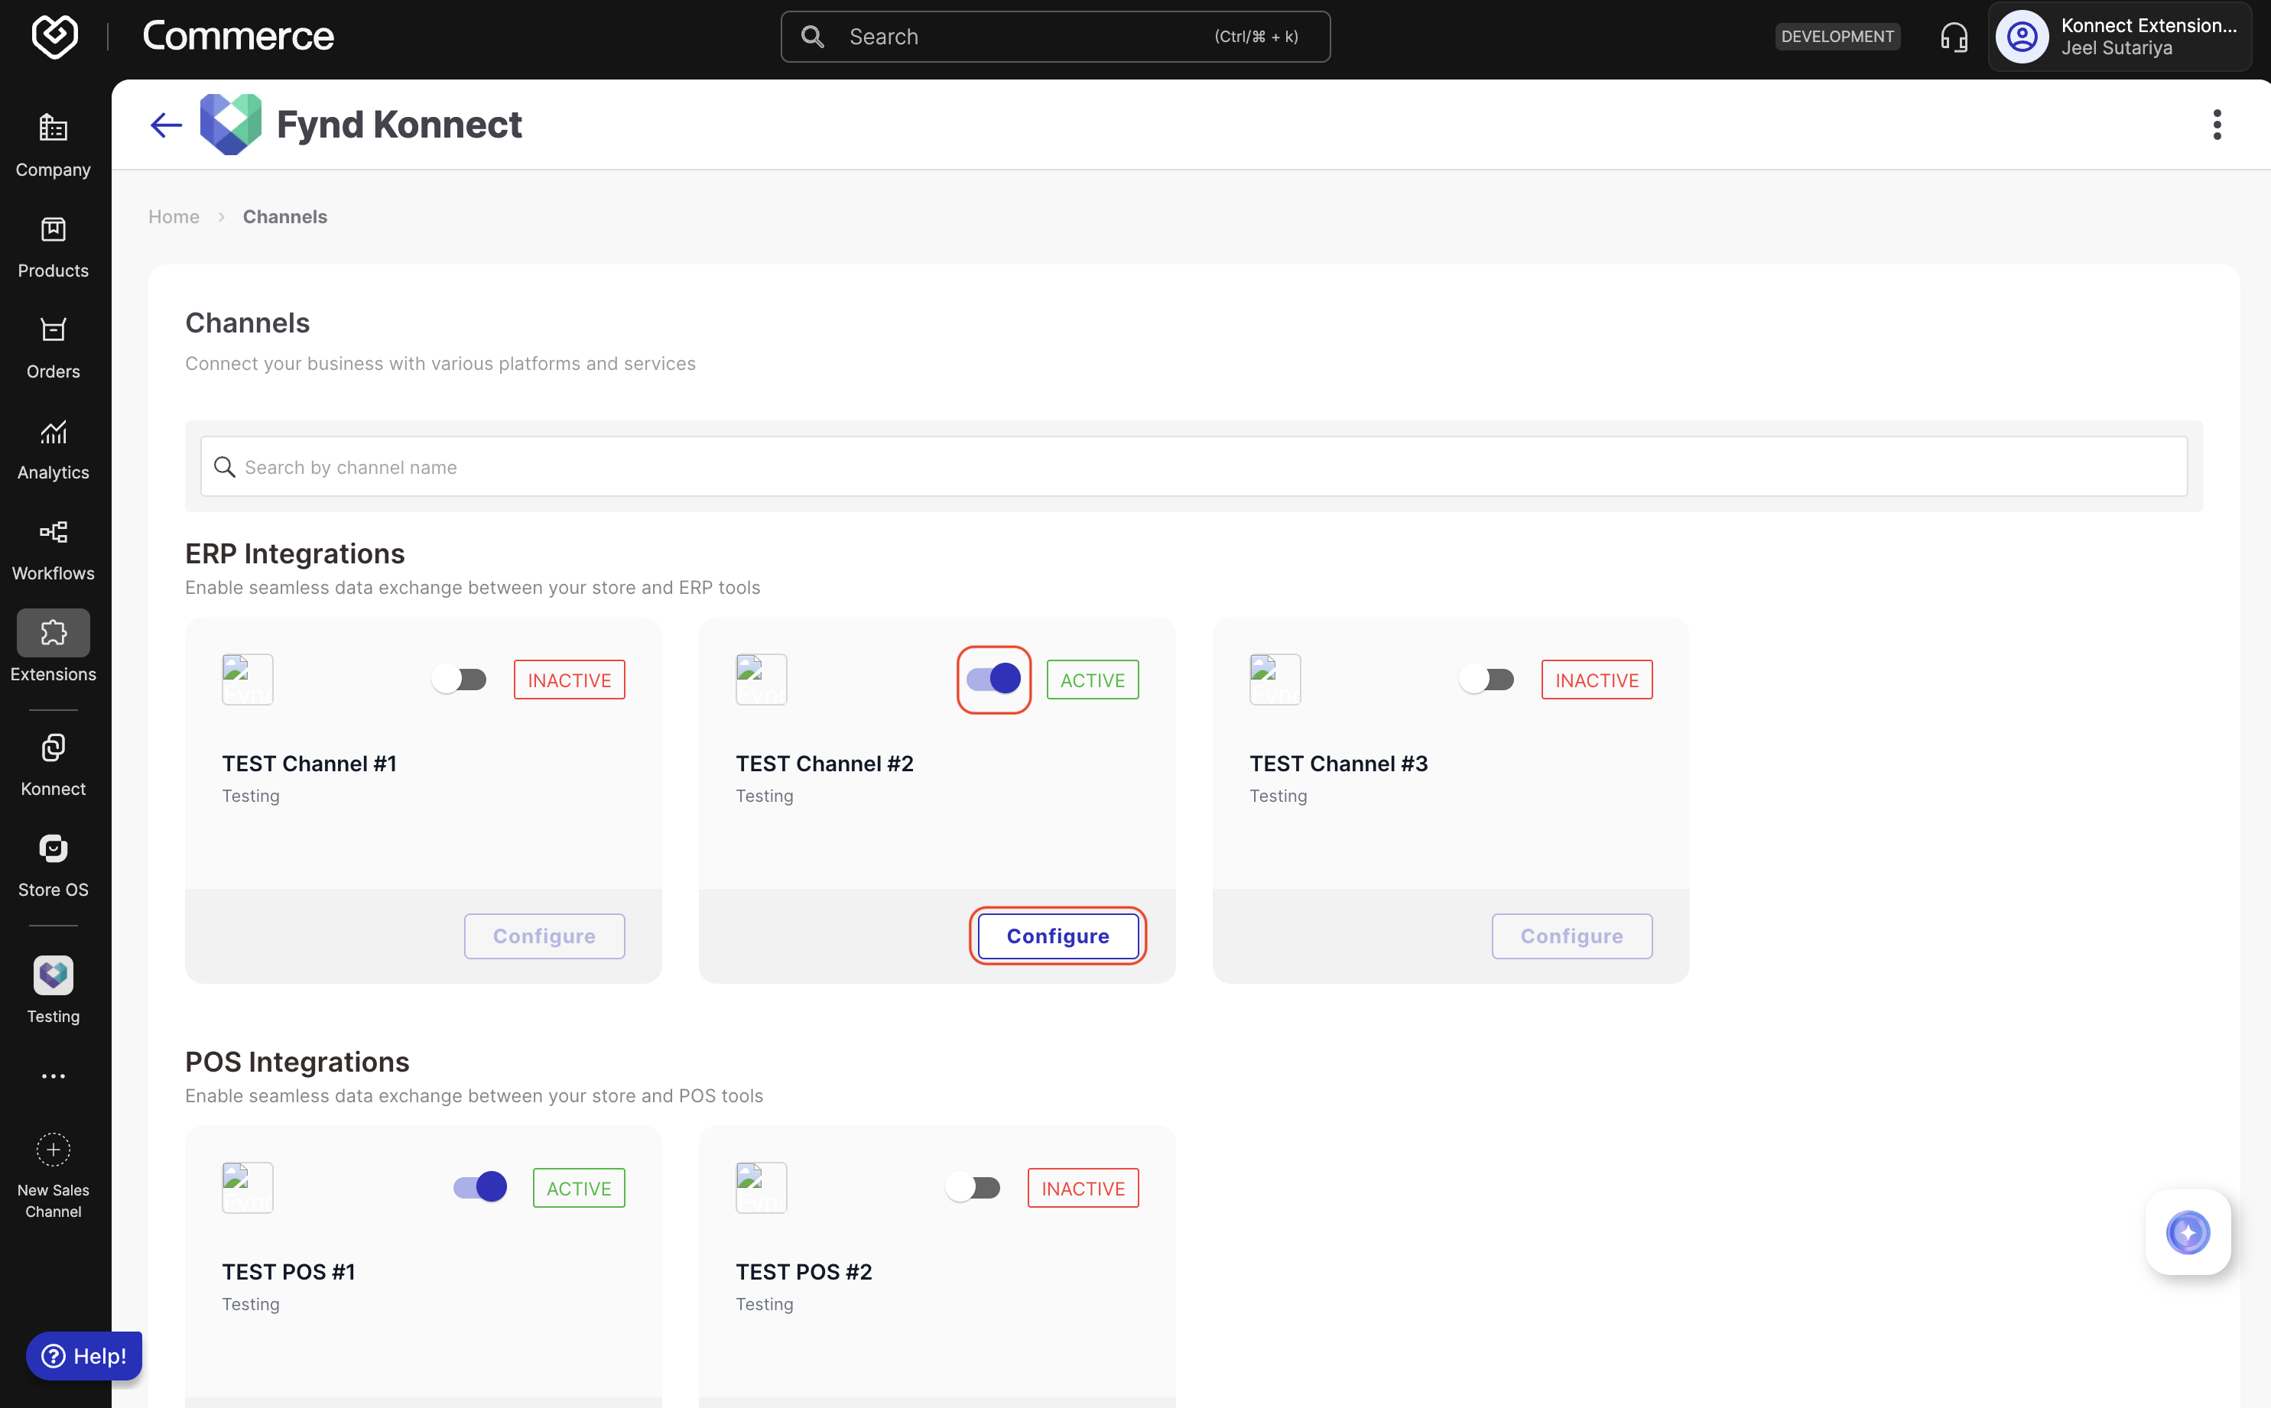Open the Konnect Extension account menu
The height and width of the screenshot is (1408, 2271).
(2119, 37)
